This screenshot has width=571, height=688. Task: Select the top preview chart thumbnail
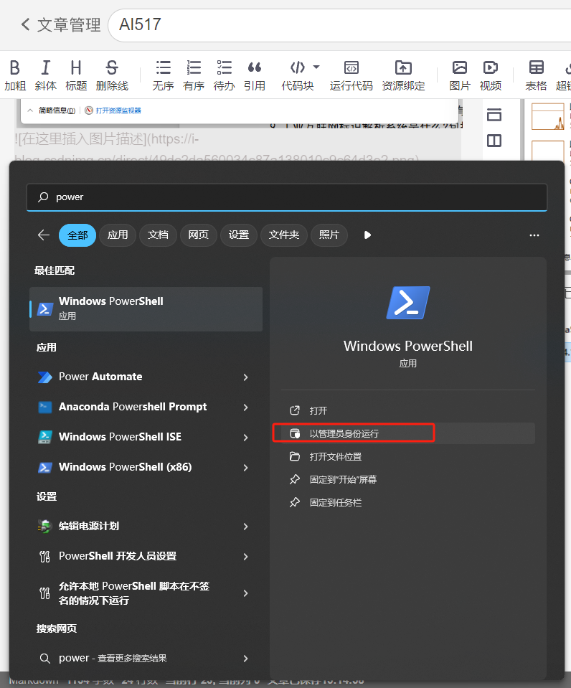pyautogui.click(x=548, y=117)
